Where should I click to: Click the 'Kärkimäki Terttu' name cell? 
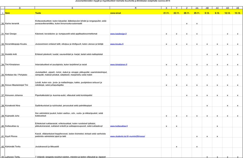coord(20,143)
